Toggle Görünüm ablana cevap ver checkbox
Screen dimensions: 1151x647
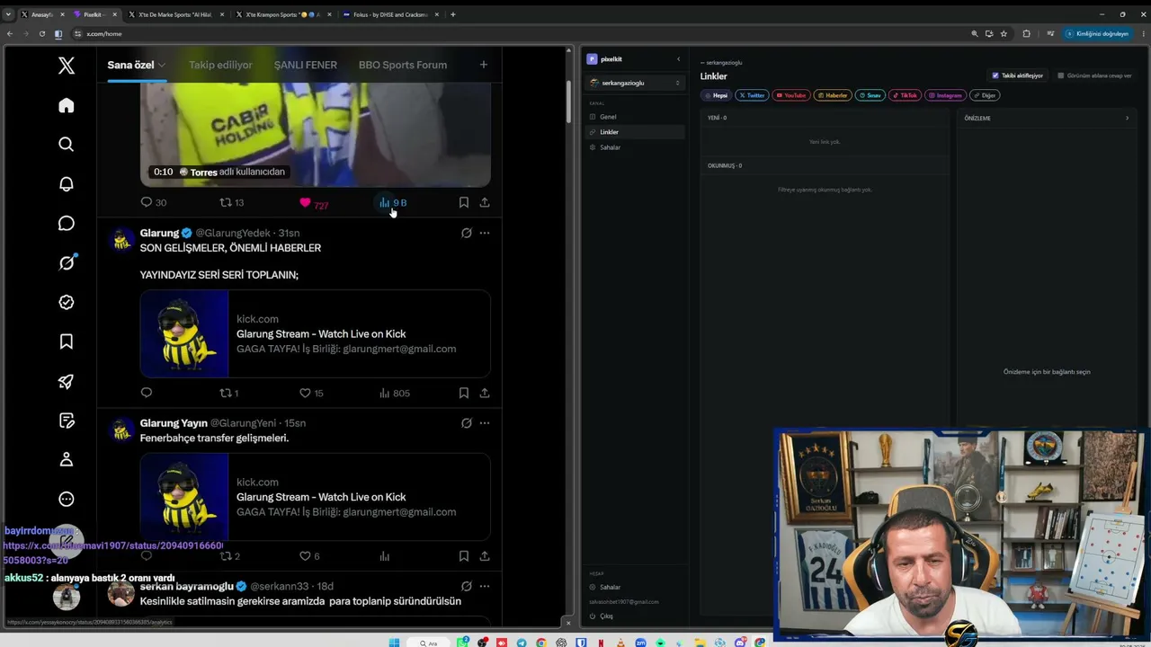pyautogui.click(x=1061, y=75)
